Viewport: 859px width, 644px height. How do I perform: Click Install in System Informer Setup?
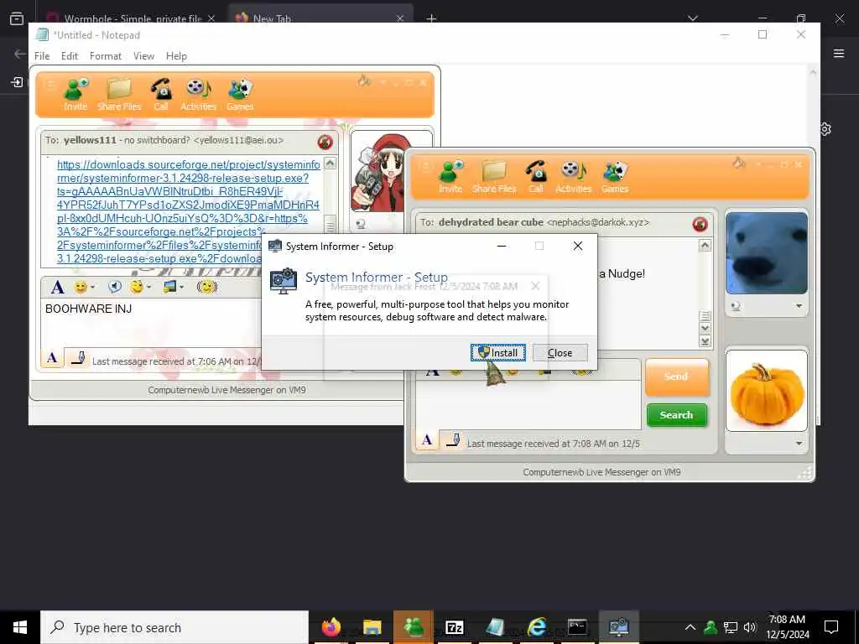[x=498, y=353]
